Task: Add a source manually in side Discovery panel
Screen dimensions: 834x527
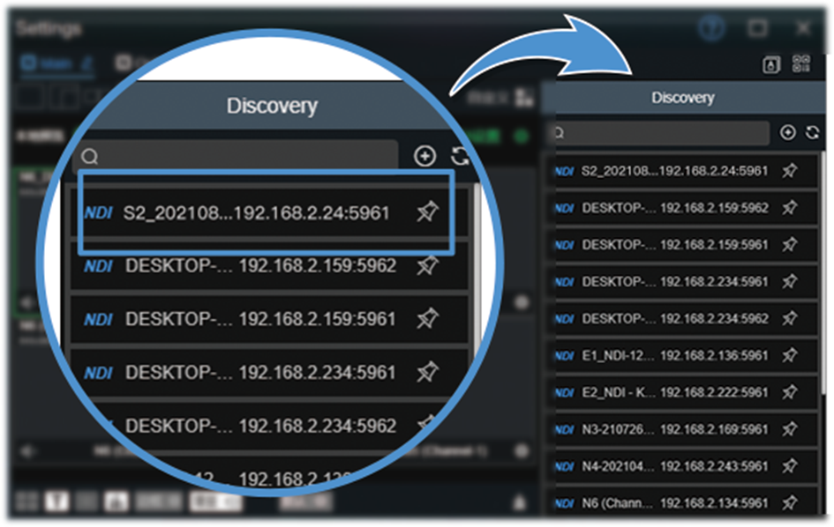Action: (788, 132)
